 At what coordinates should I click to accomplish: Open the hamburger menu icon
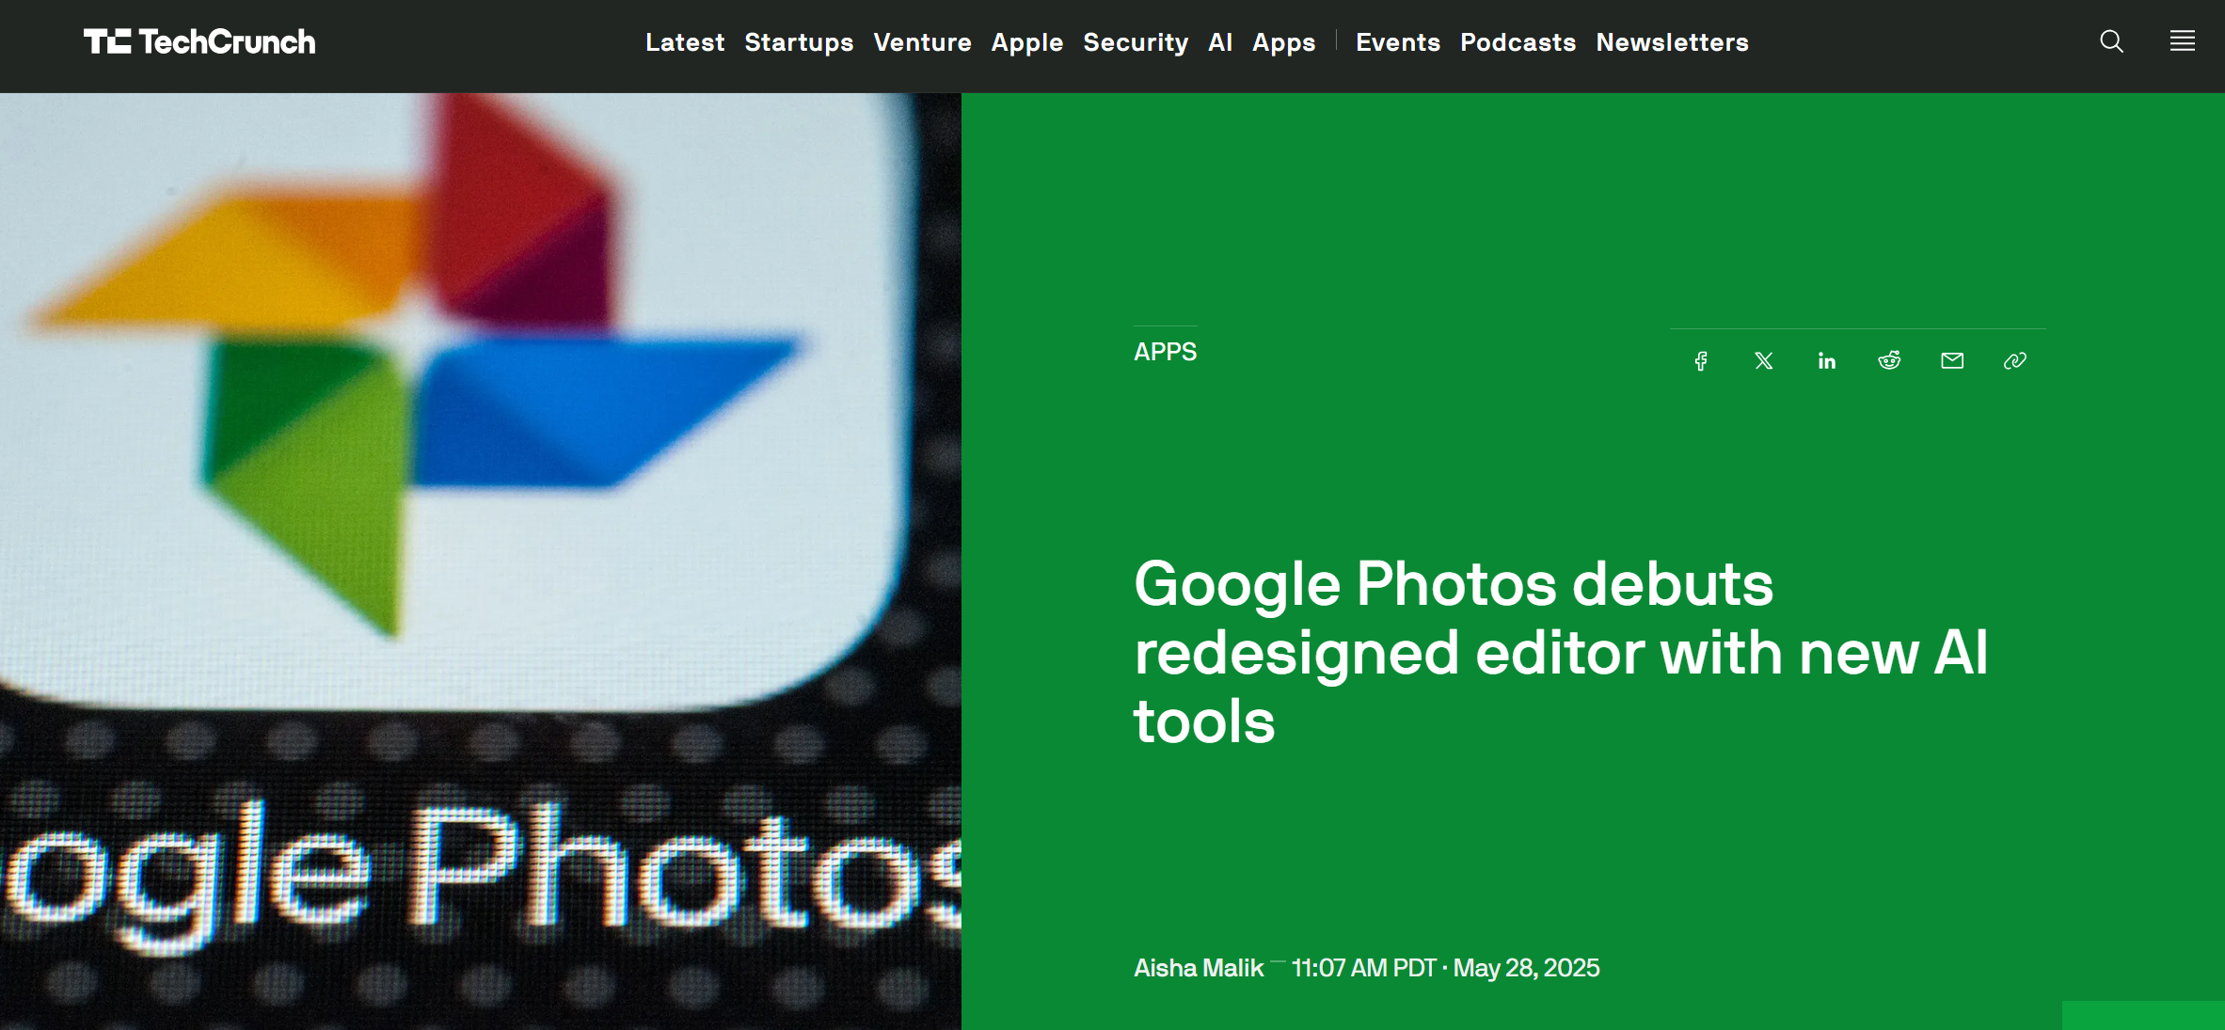click(x=2182, y=41)
